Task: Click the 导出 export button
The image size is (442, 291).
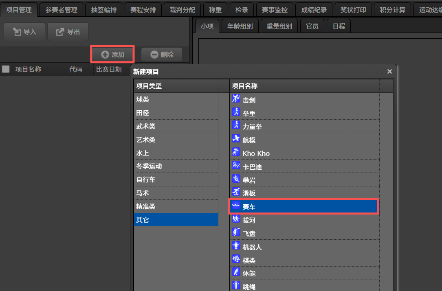Action: click(x=68, y=32)
